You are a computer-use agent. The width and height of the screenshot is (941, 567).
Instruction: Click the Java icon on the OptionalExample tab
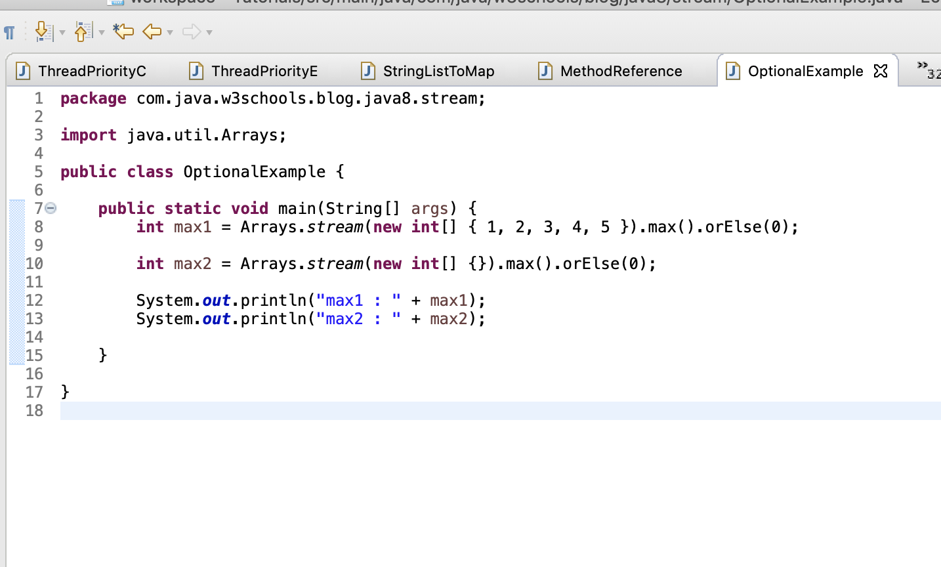point(732,71)
